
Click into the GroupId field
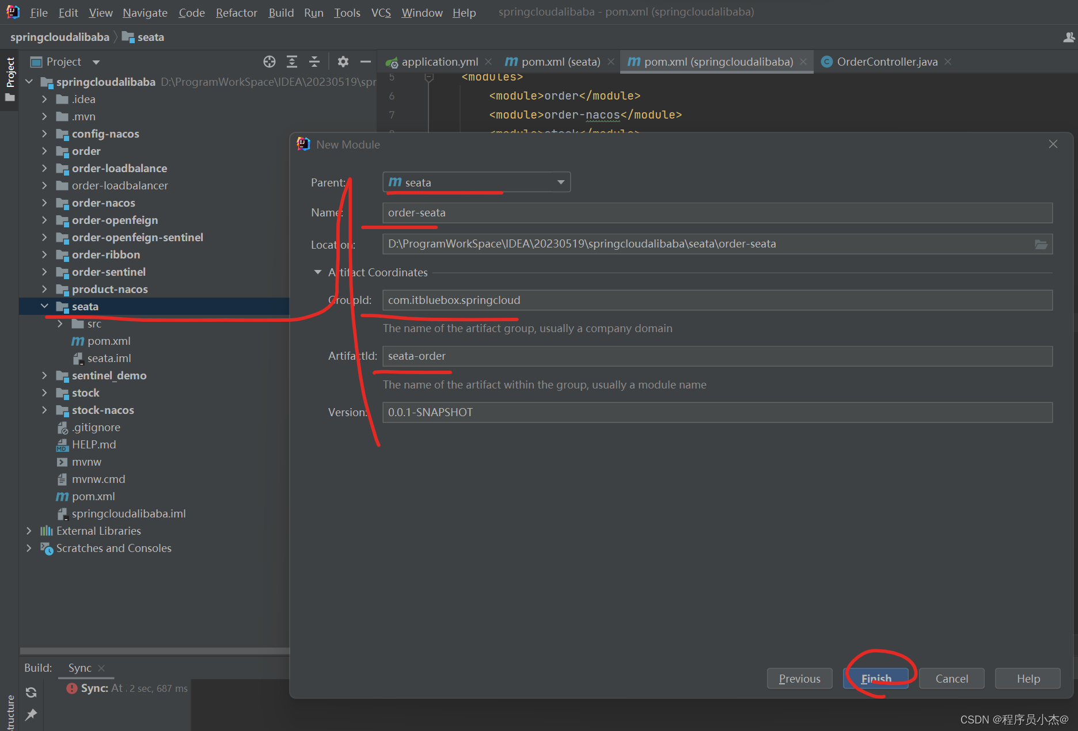click(x=718, y=300)
